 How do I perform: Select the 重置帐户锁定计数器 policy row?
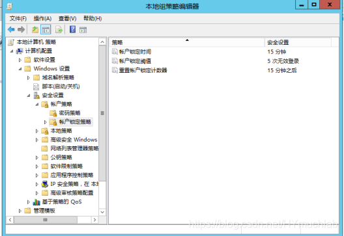pos(223,70)
